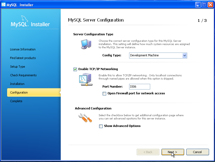Cancel the MySQL installation

(x=197, y=152)
